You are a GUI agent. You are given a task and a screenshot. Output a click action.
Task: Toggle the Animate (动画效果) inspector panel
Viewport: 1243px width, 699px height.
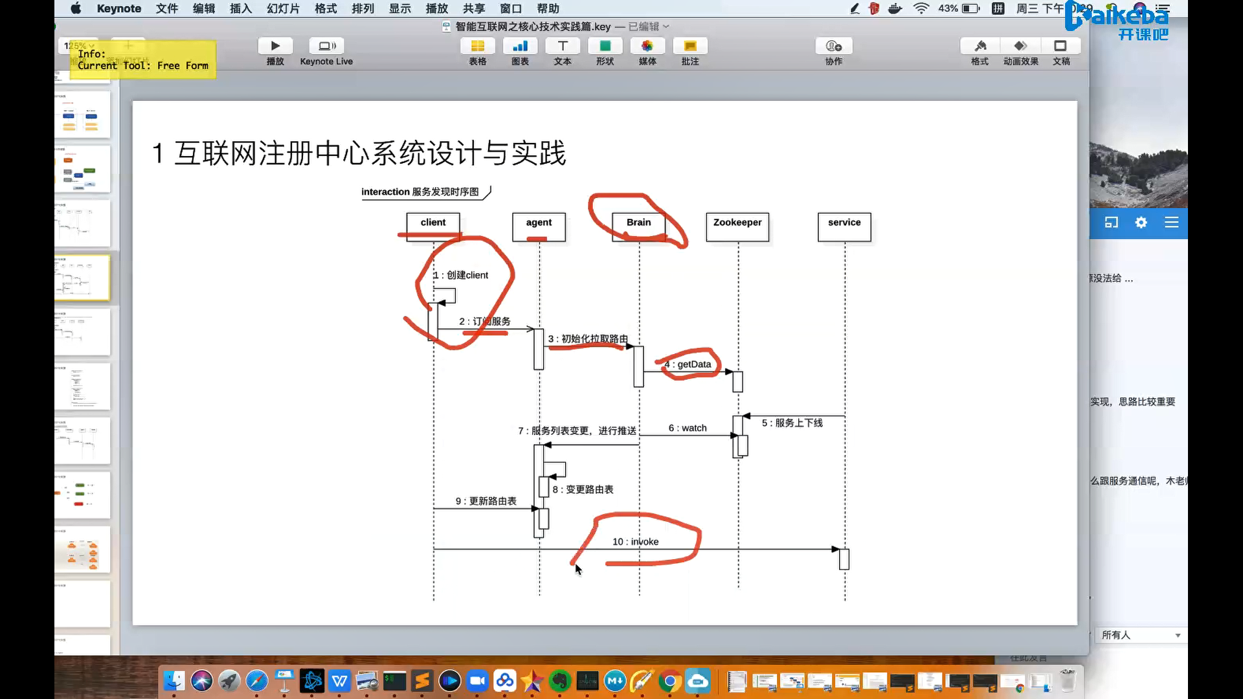1020,47
